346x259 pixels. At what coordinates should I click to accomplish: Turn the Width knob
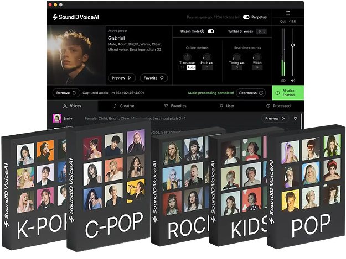click(257, 57)
